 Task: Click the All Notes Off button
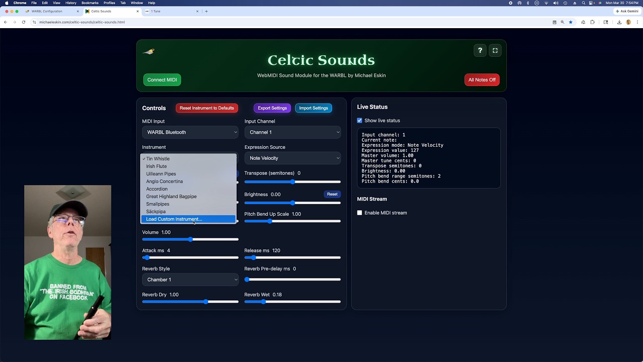(x=482, y=80)
